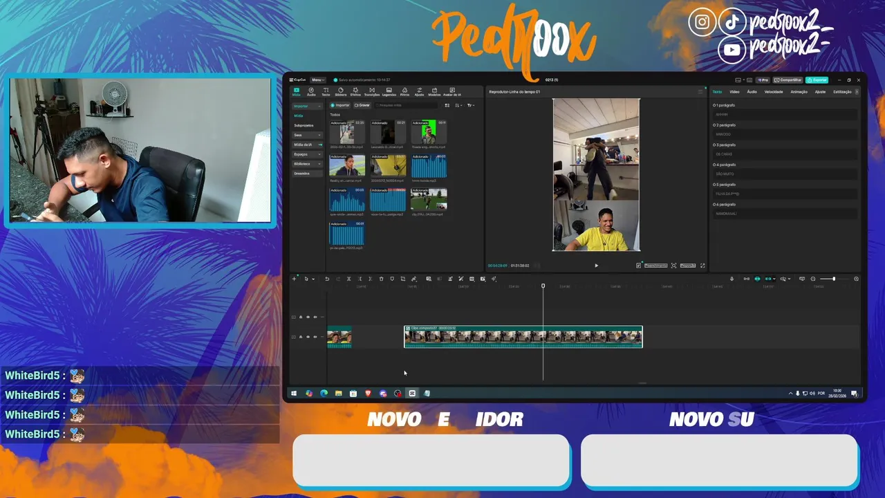Open the Transições panel
The height and width of the screenshot is (498, 885).
372,91
